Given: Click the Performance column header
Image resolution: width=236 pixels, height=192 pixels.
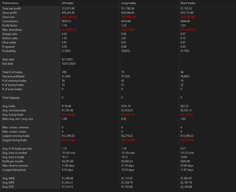Looking at the screenshot, I should [x=10, y=3].
